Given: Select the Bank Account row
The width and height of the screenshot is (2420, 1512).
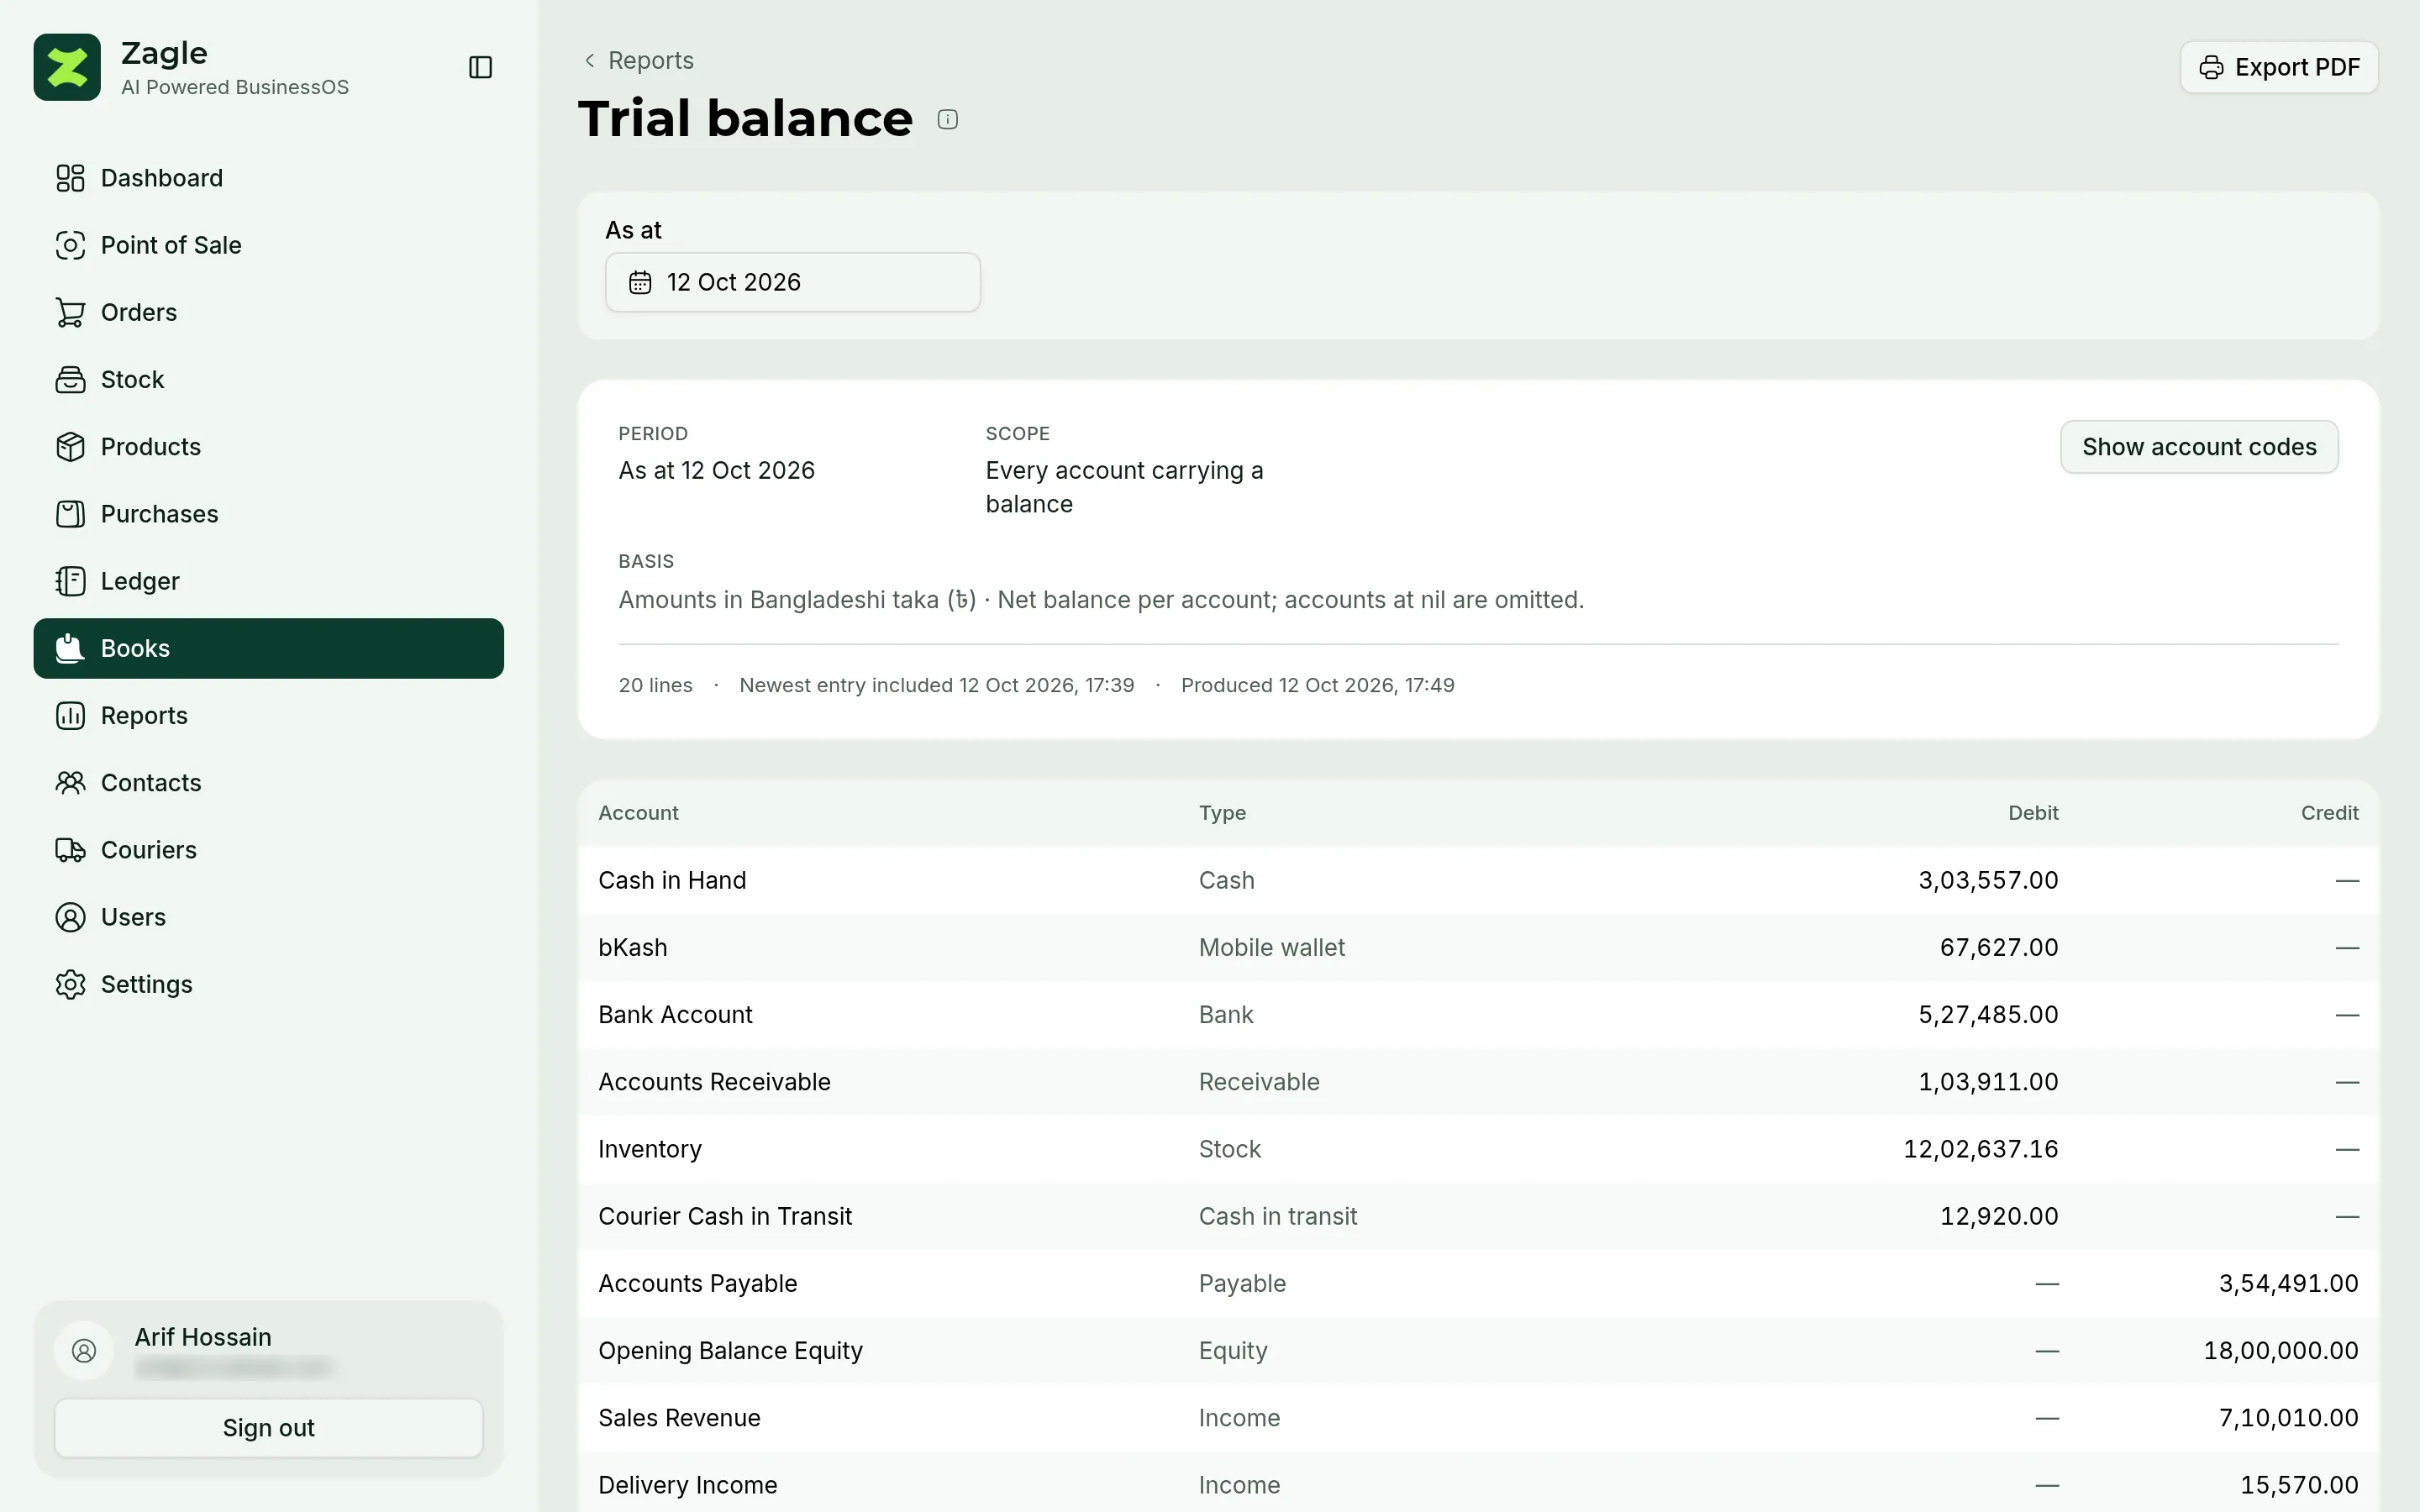Looking at the screenshot, I should pos(1478,1014).
